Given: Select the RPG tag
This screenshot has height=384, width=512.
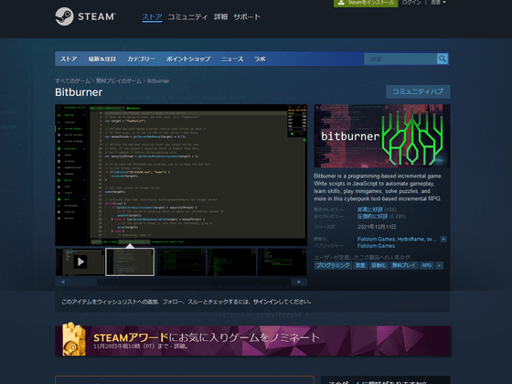Looking at the screenshot, I should pos(427,265).
